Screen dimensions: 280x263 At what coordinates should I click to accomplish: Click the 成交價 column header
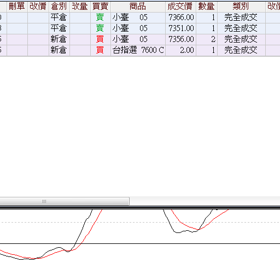point(180,7)
